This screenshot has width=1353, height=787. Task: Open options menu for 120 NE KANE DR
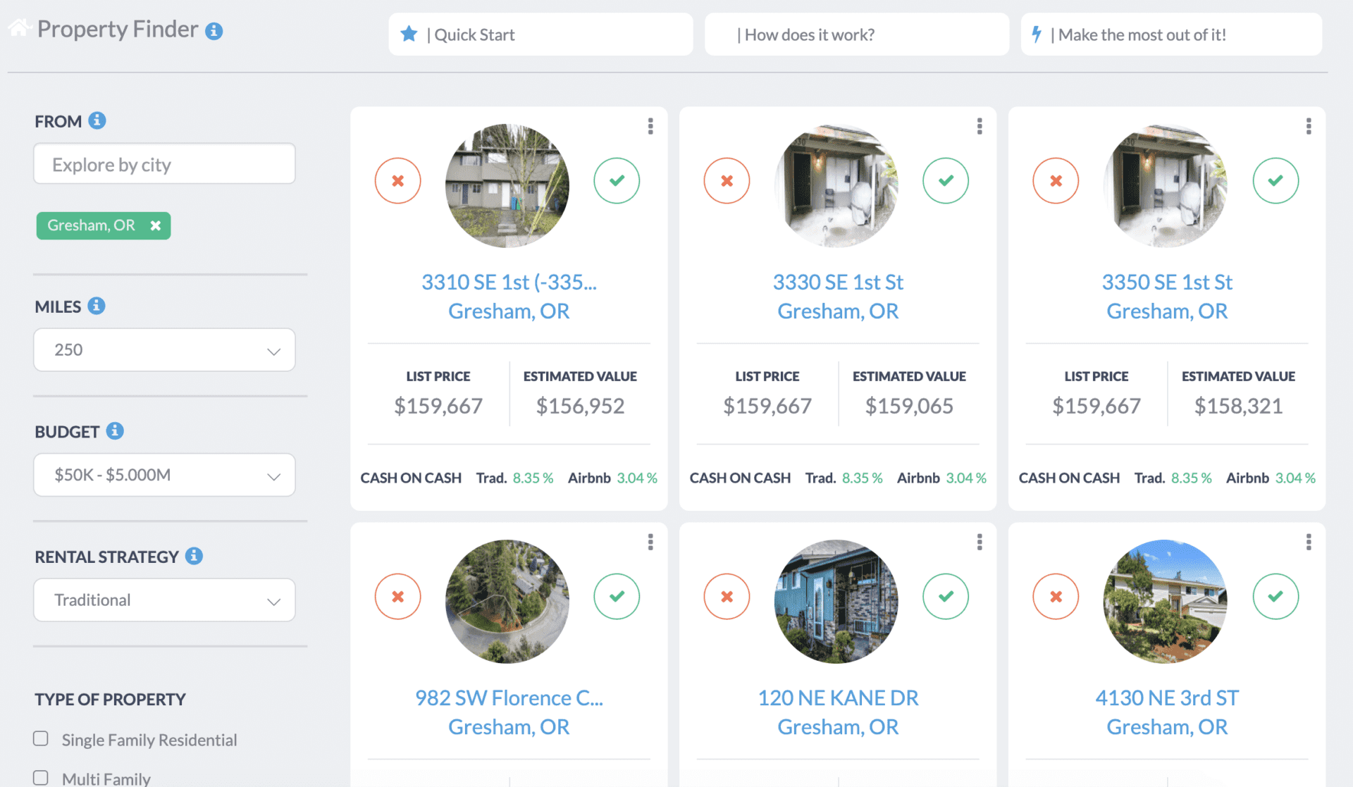[x=979, y=541]
